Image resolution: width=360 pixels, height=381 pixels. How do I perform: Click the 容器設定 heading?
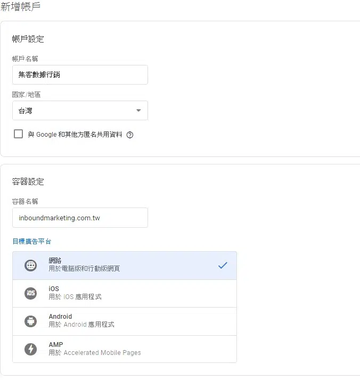28,181
